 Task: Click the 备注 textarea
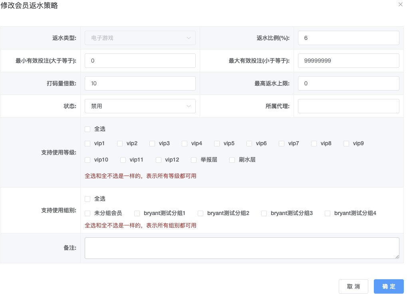242,248
